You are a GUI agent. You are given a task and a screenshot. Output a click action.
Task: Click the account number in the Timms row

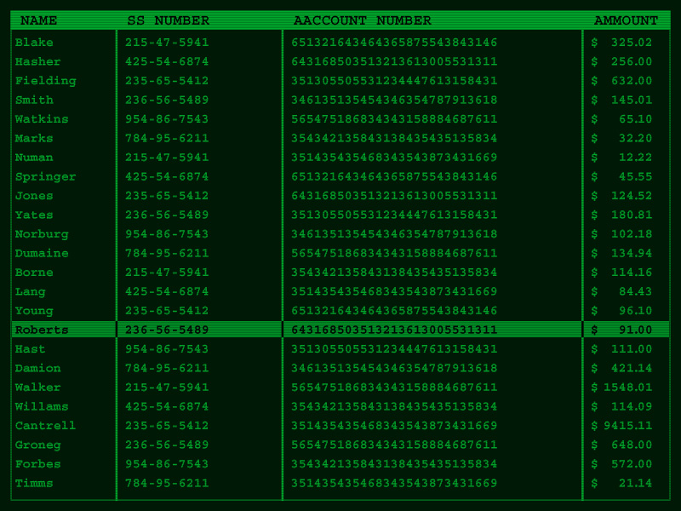pos(394,484)
